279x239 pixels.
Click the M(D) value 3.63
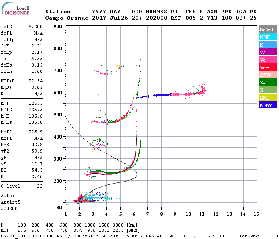(x=37, y=87)
